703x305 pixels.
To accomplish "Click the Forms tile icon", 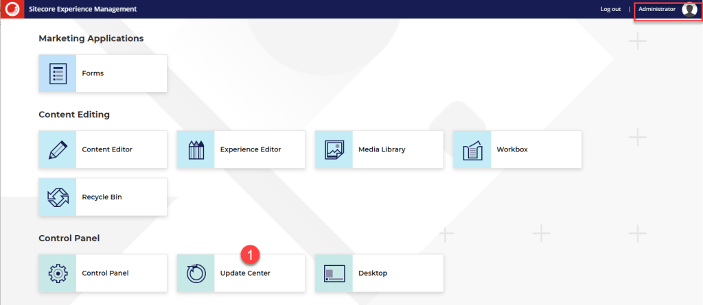I will point(58,73).
